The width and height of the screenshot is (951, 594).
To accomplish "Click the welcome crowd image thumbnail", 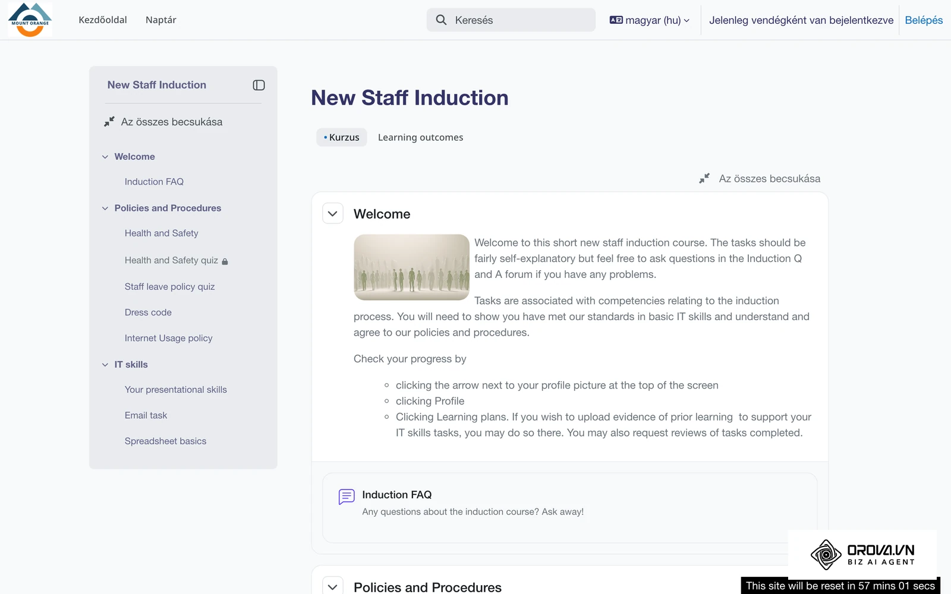I will [411, 267].
